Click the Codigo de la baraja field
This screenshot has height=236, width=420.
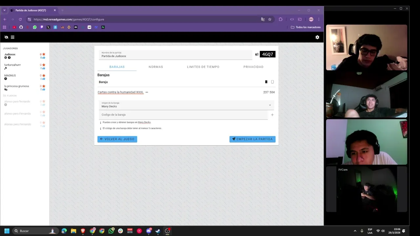tap(183, 115)
